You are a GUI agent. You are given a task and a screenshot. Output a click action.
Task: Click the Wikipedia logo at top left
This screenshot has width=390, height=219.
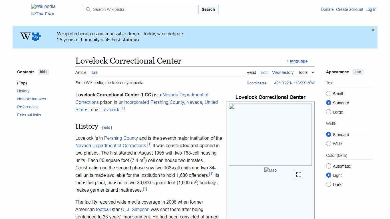point(43,6)
